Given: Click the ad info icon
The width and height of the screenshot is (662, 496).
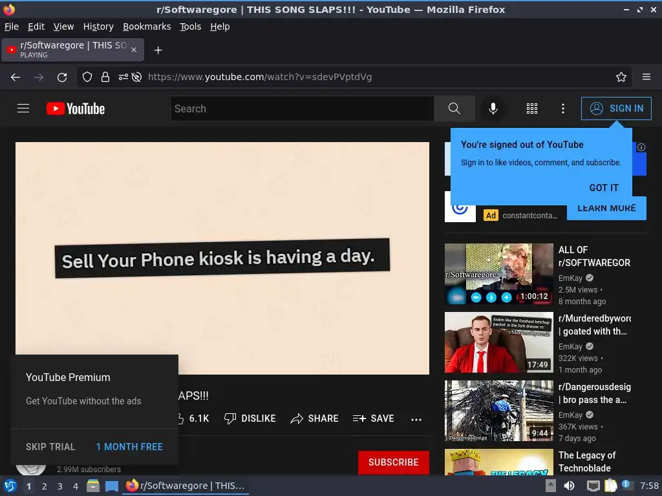Looking at the screenshot, I should coord(641,147).
